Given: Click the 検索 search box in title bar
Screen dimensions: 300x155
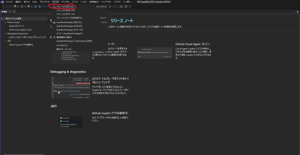Looking at the screenshot, I should (x=128, y=2).
